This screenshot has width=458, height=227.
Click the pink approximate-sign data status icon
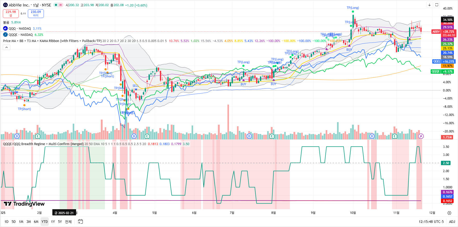61,5
